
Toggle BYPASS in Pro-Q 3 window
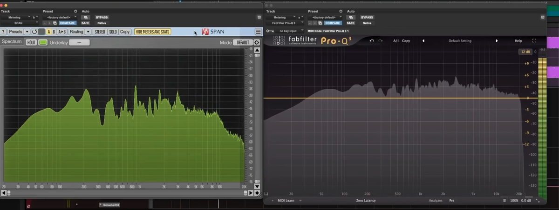[x=367, y=17]
